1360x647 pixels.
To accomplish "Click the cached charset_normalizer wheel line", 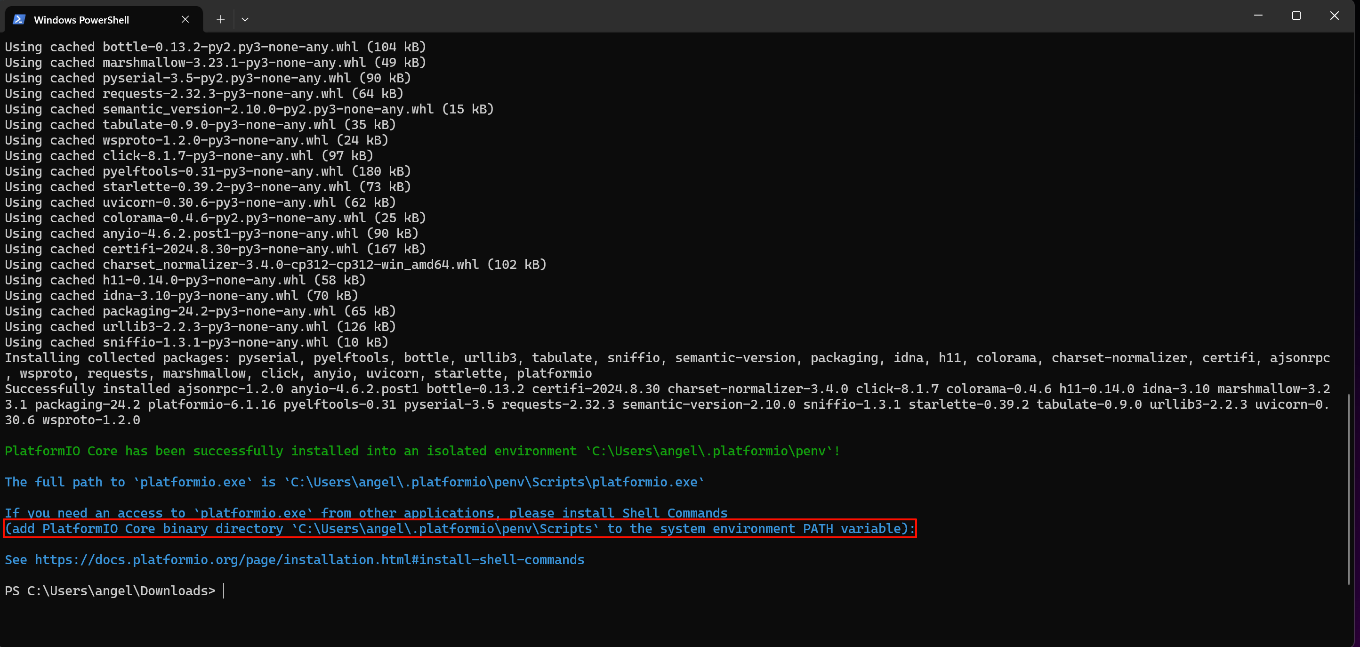I will pos(275,265).
